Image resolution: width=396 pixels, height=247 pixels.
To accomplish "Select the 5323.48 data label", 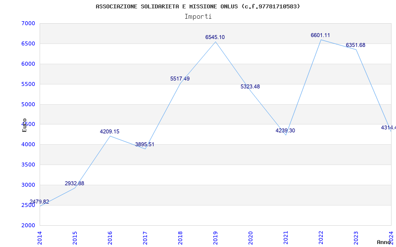I will tap(250, 87).
